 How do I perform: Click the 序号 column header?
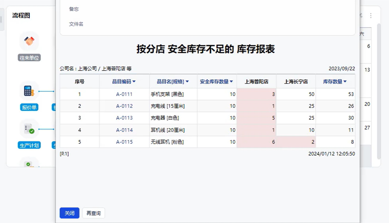80,82
